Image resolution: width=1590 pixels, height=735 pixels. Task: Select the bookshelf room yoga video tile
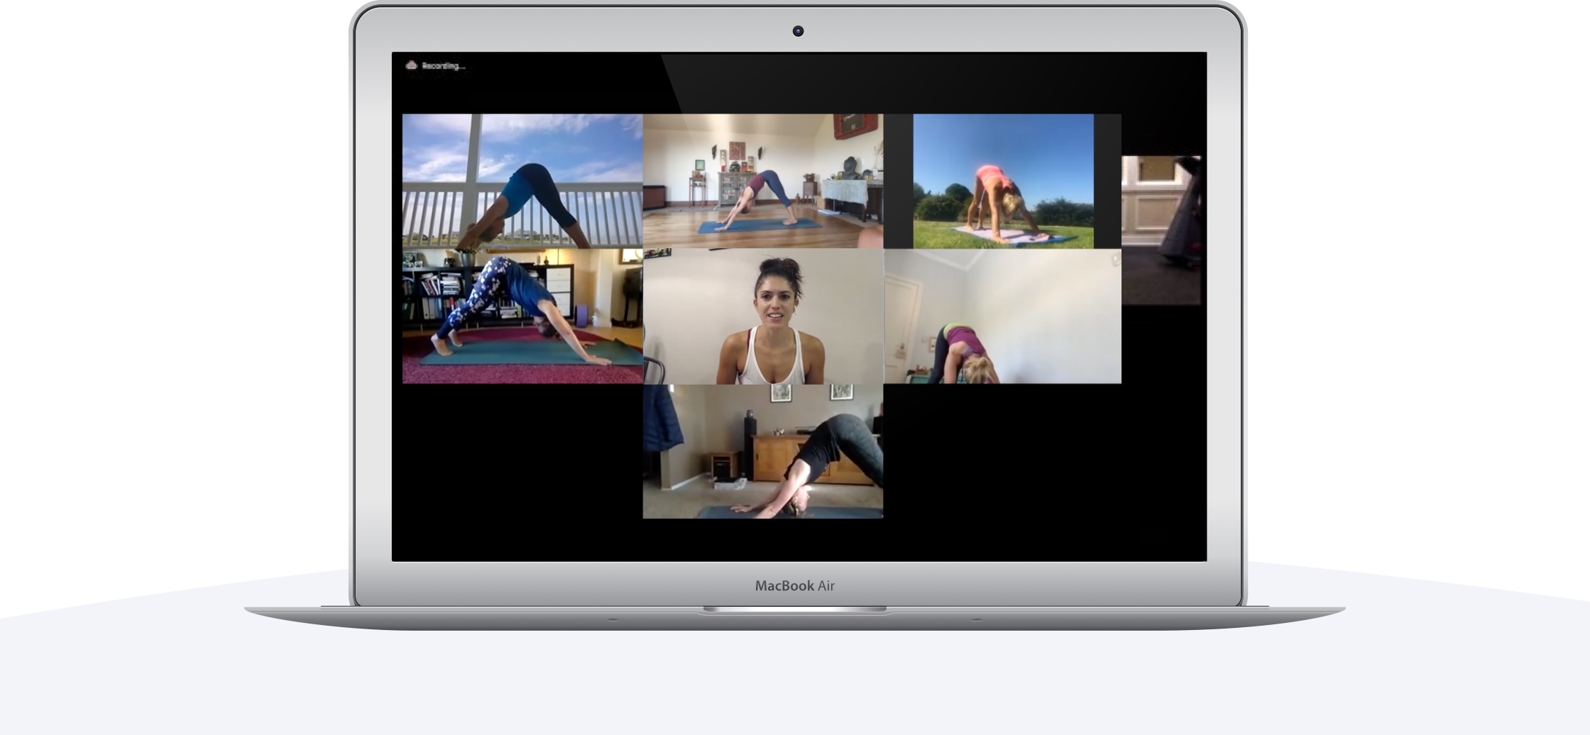pyautogui.click(x=522, y=316)
